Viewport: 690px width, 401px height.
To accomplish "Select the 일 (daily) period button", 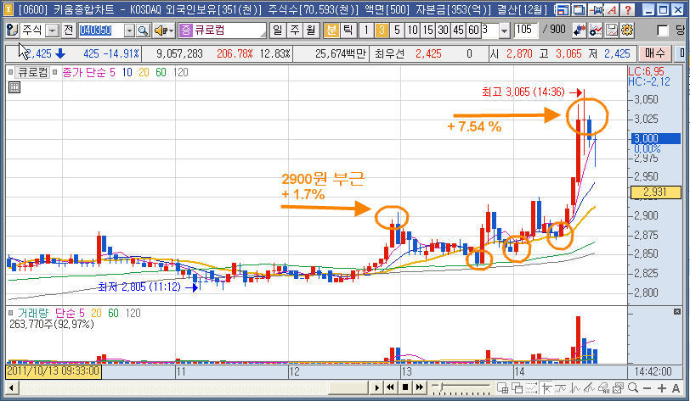I will pos(277,30).
